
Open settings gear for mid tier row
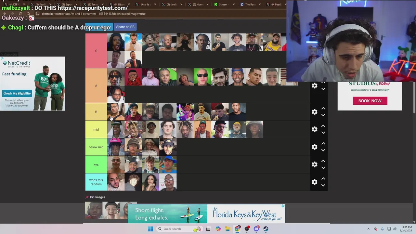[314, 129]
